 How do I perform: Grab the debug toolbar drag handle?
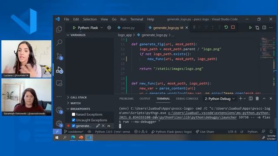point(194,27)
